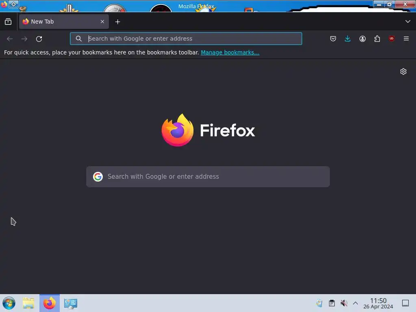Toggle the on-all-desktops pin titlebar button
Image resolution: width=416 pixels, height=312 pixels.
pyautogui.click(x=13, y=4)
